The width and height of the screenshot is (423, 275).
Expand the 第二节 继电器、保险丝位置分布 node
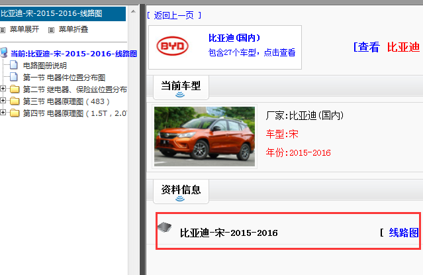3,89
